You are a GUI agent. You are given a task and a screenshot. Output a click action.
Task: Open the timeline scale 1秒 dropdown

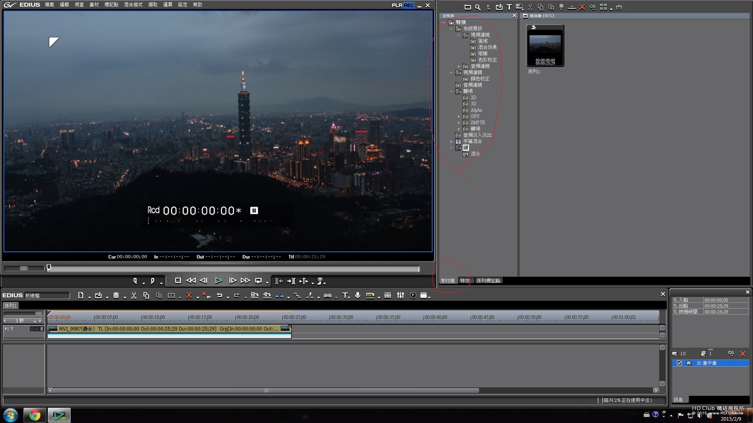tap(35, 321)
